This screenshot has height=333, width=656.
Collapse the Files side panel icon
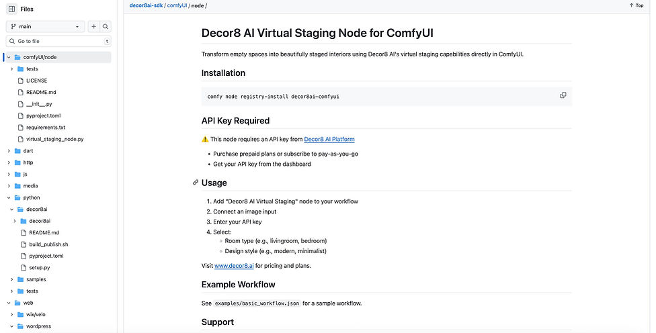click(x=11, y=9)
